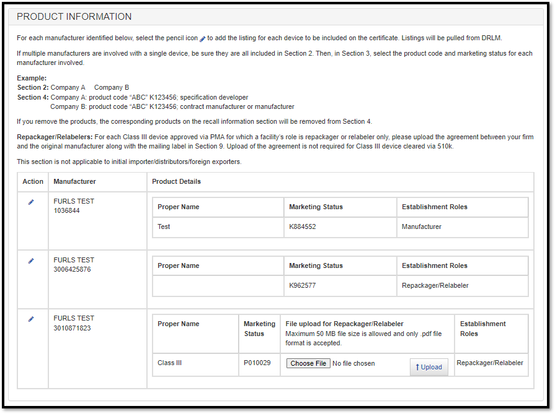Click the inline pencil icon in the instructions
The image size is (555, 414).
tap(203, 38)
